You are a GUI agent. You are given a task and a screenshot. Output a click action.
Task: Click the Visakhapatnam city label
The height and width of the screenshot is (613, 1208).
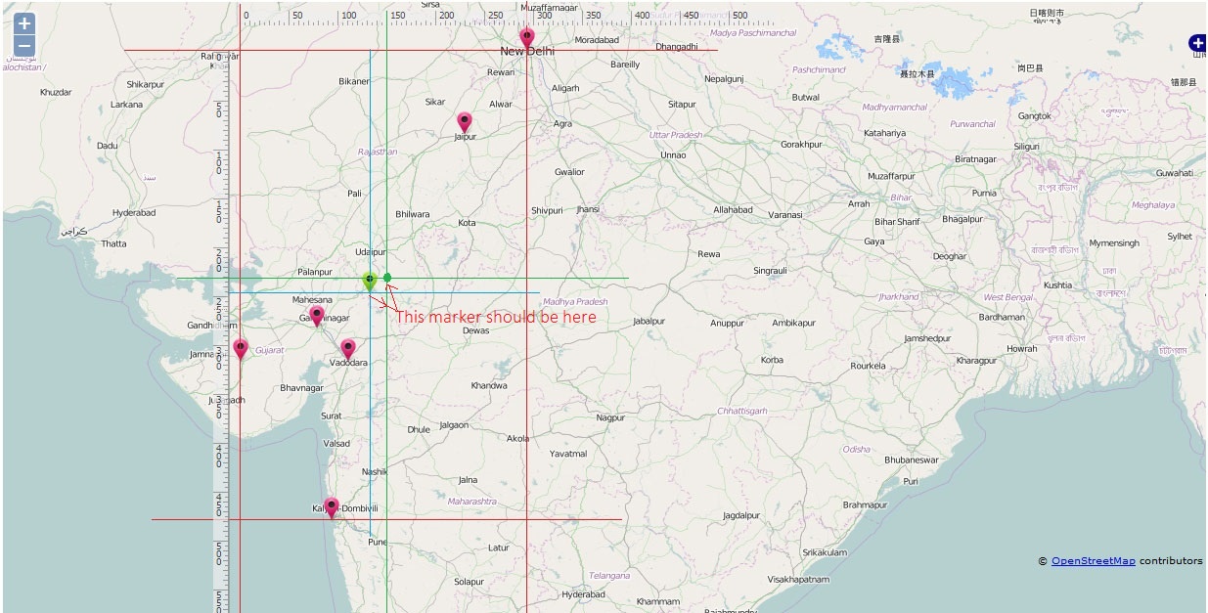[x=798, y=580]
